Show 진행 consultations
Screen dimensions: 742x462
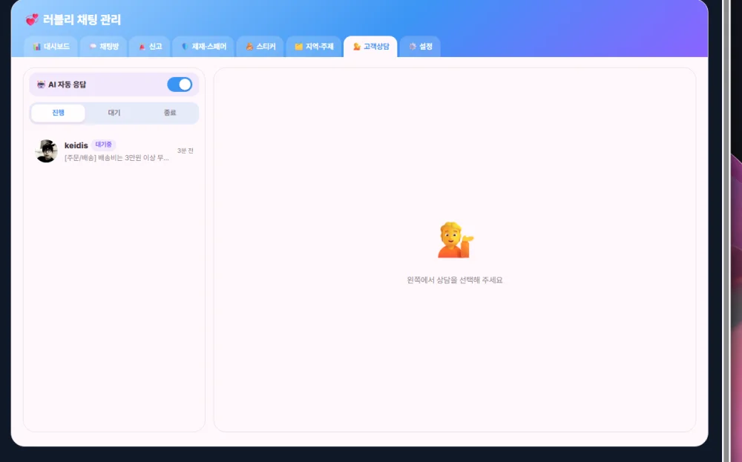(58, 113)
